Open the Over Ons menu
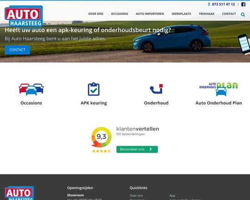Screen dimensions: 250x200 pyautogui.click(x=96, y=14)
